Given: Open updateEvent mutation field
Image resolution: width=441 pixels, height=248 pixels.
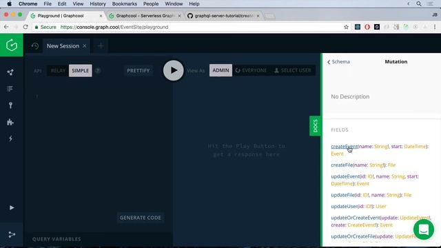Looking at the screenshot, I should click(x=345, y=176).
